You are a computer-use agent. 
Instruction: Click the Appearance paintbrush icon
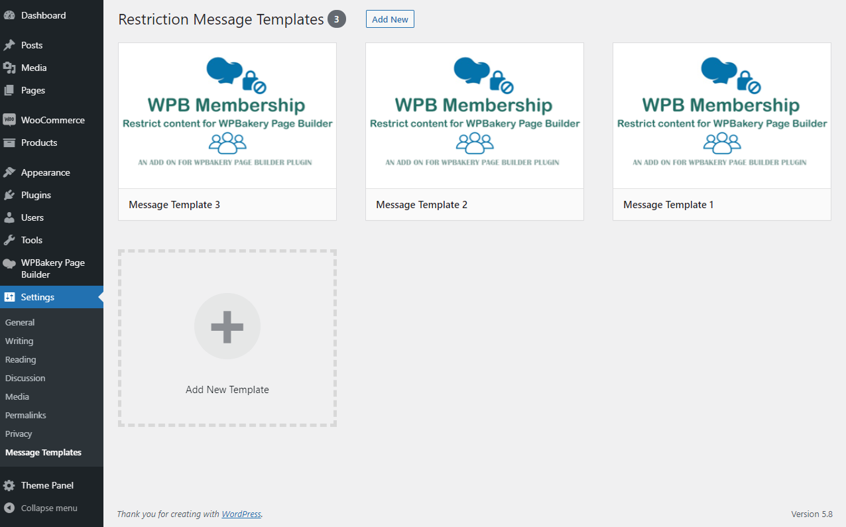click(9, 172)
